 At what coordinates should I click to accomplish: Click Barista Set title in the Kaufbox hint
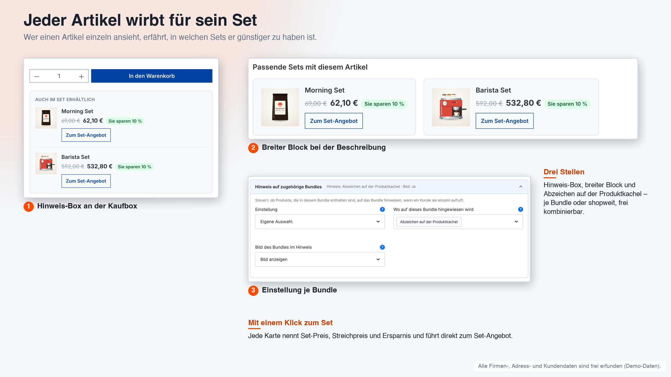pos(75,157)
